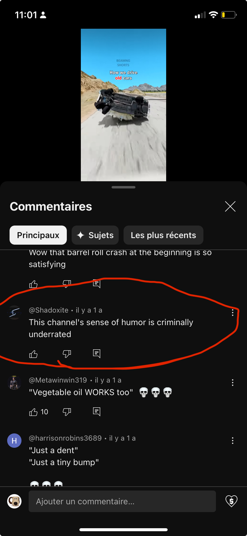The width and height of the screenshot is (247, 536).
Task: Like the @Shadoxite comment
Action: click(x=33, y=354)
